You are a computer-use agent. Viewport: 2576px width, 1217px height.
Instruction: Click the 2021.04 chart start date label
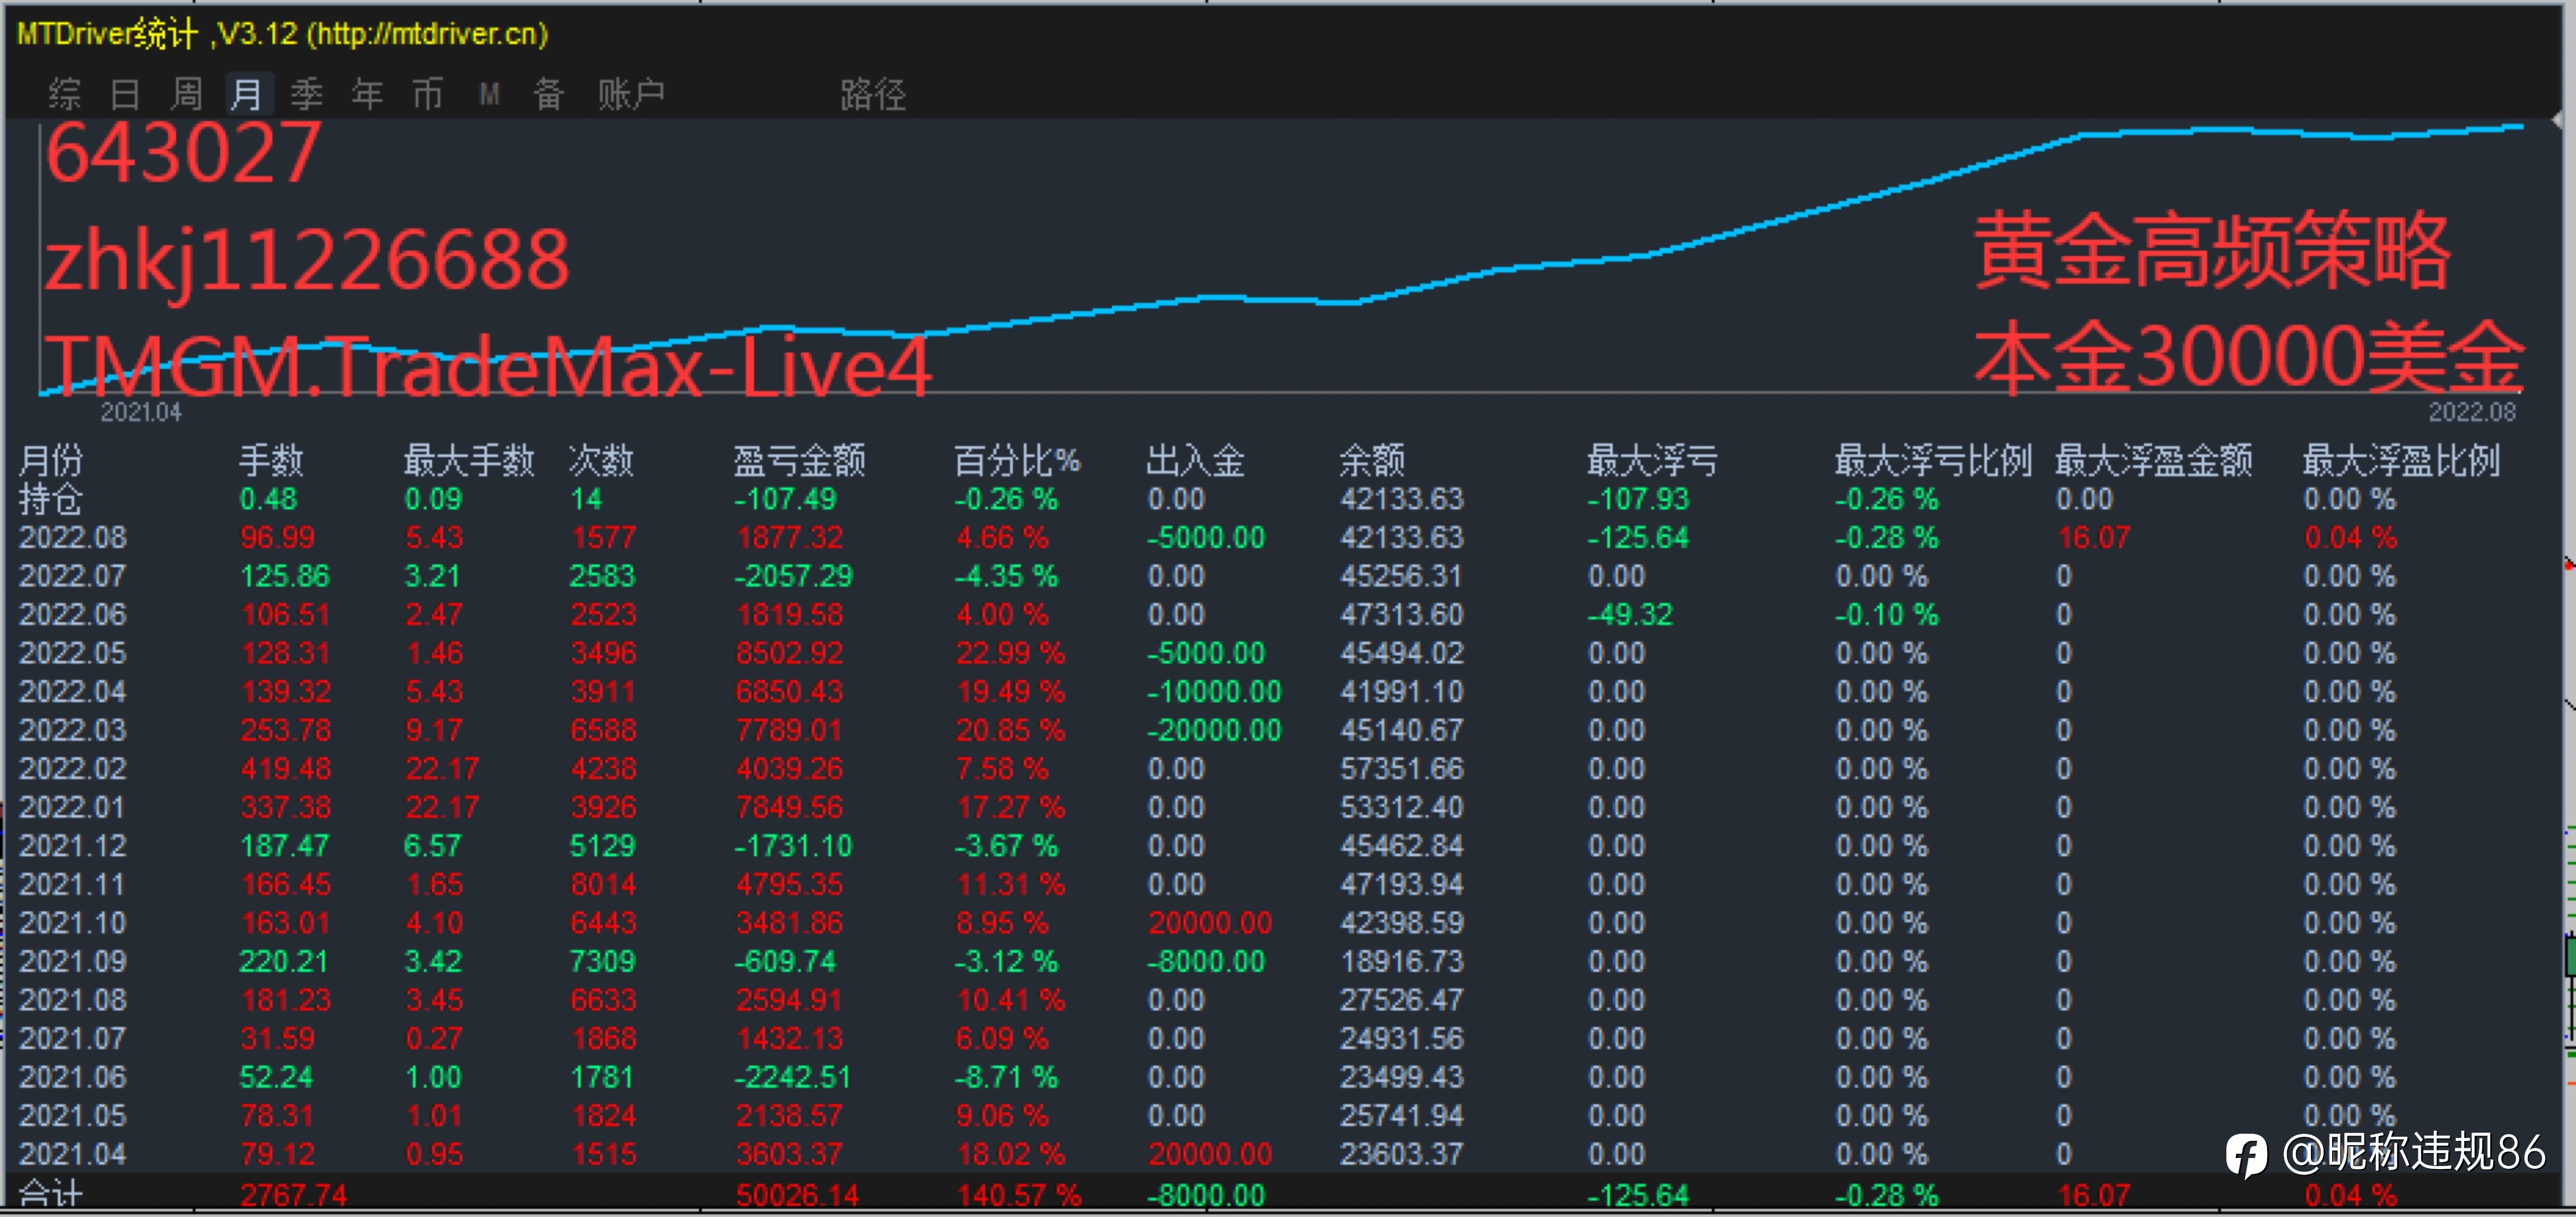point(141,412)
